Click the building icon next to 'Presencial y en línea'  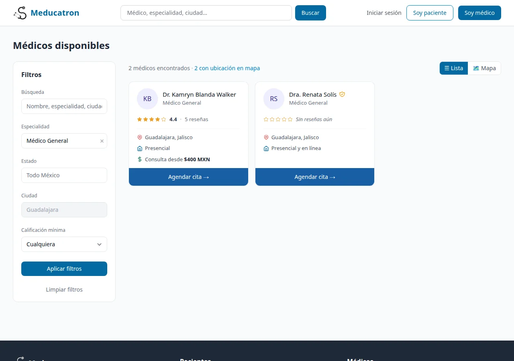point(266,148)
